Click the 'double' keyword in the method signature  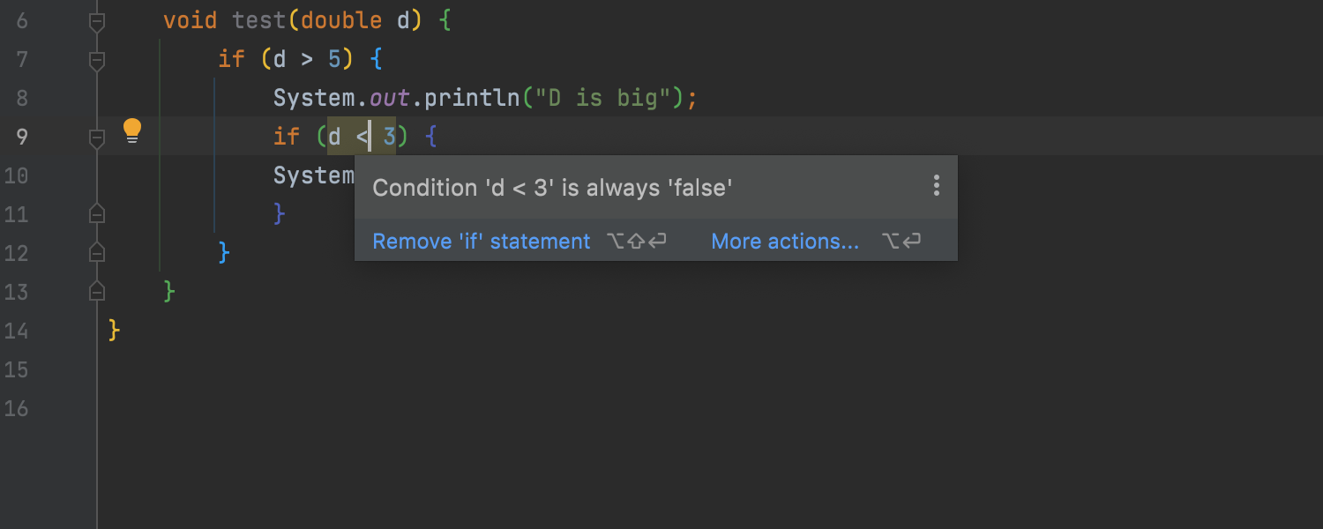click(x=341, y=20)
